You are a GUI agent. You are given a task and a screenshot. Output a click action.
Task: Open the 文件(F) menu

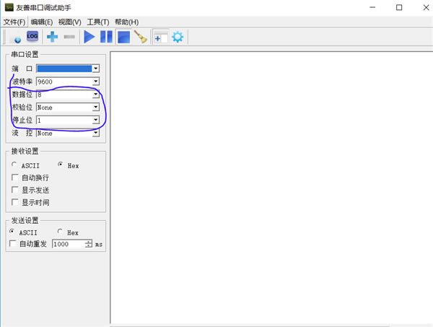(14, 22)
